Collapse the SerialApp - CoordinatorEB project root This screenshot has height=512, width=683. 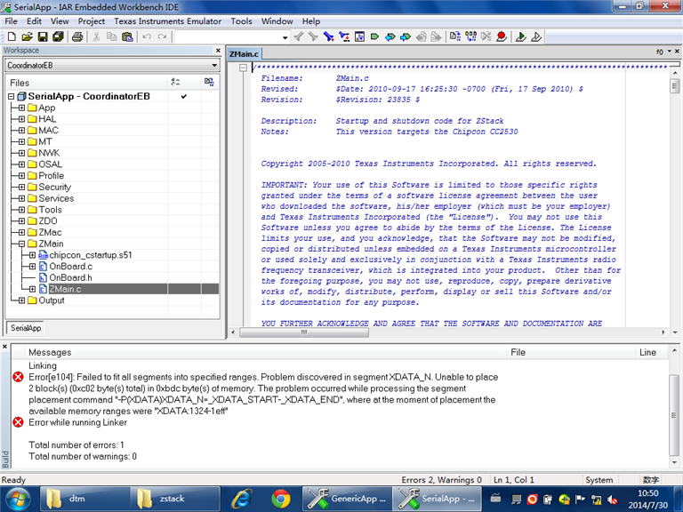(12, 96)
